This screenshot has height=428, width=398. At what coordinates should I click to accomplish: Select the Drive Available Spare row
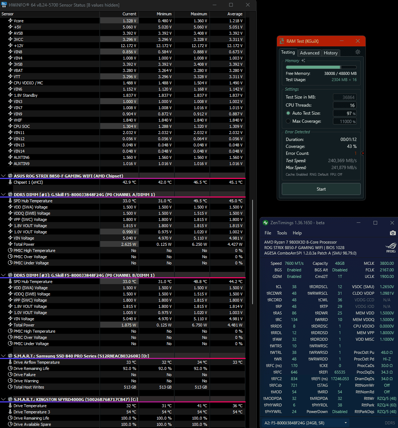122,424
